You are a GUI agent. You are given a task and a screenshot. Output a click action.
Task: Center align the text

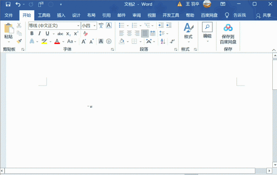129,33
